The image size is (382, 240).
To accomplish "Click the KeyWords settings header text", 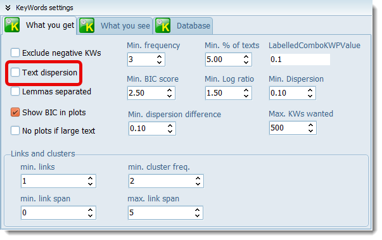I will pyautogui.click(x=44, y=8).
